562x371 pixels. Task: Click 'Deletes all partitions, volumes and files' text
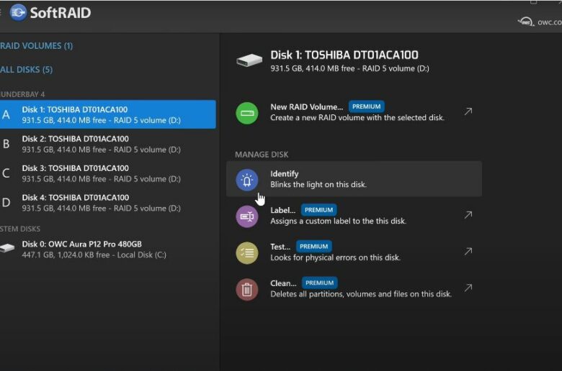tap(360, 294)
